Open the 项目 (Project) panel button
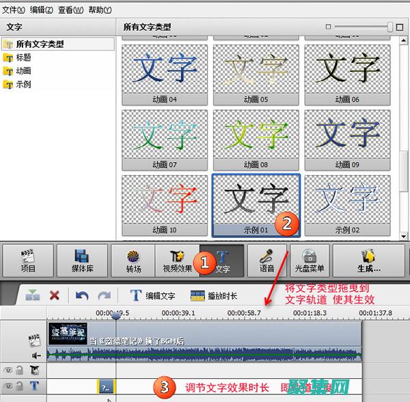Viewport: 410px width, 402px height. [x=28, y=260]
